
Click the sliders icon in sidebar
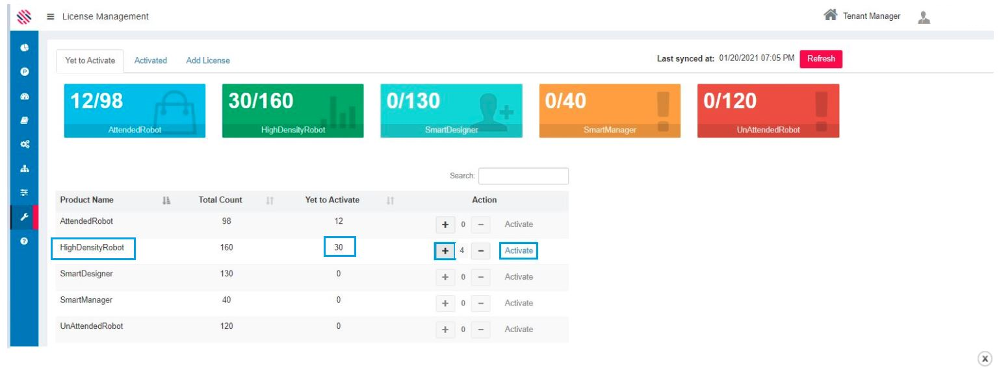[x=24, y=193]
